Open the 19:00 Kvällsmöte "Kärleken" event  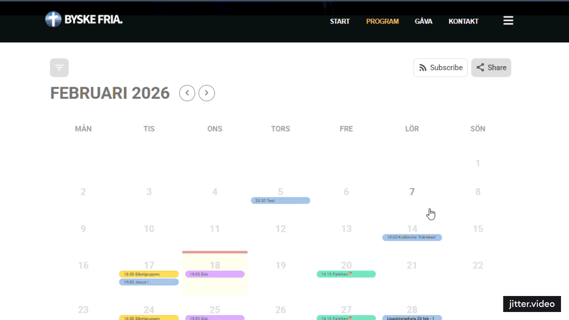coord(412,237)
